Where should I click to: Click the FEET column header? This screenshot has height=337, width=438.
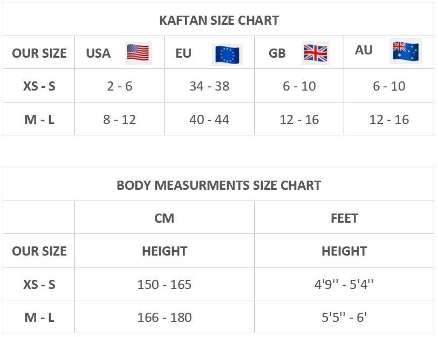[344, 218]
